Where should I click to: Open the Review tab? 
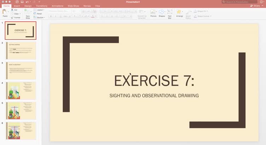[87, 6]
